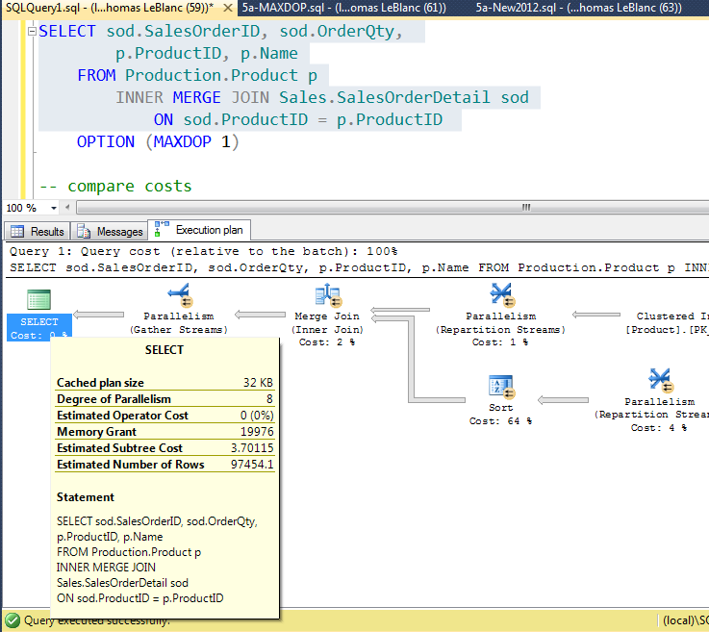Click 'Degree of Parallelism' row in tooltip
The image size is (709, 632).
click(x=165, y=399)
